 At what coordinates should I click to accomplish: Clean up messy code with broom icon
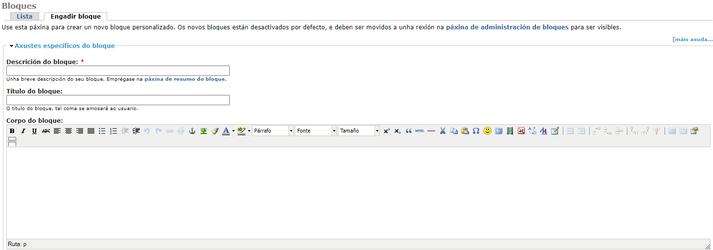(x=215, y=131)
